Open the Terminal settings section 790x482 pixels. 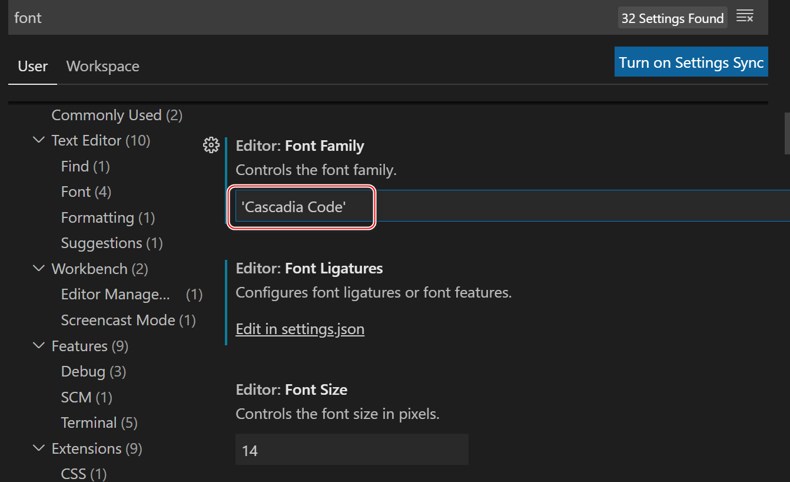99,422
